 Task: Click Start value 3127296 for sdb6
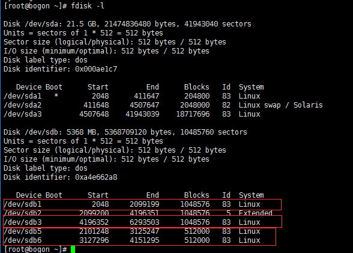click(94, 240)
